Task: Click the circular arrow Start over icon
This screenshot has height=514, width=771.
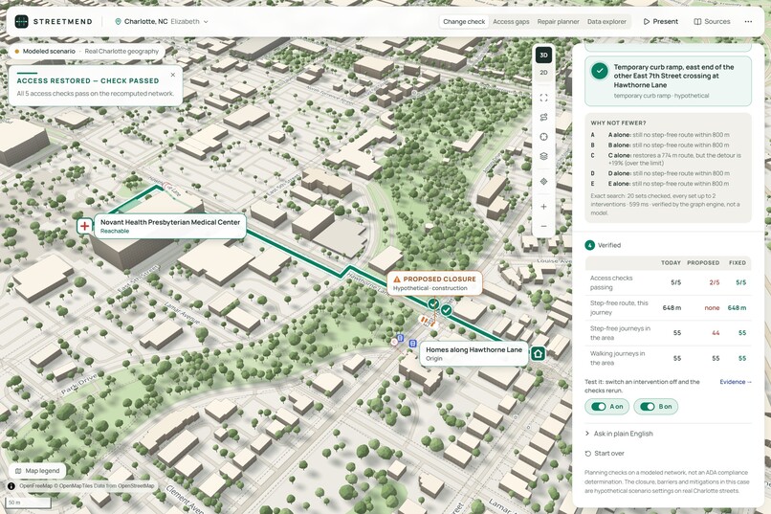Action: point(587,454)
